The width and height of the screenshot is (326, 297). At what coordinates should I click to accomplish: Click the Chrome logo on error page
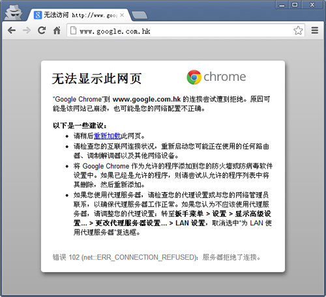coord(216,77)
